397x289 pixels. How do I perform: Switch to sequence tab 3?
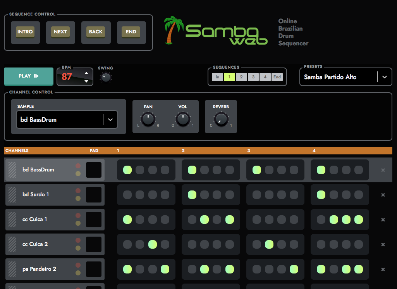click(x=253, y=77)
